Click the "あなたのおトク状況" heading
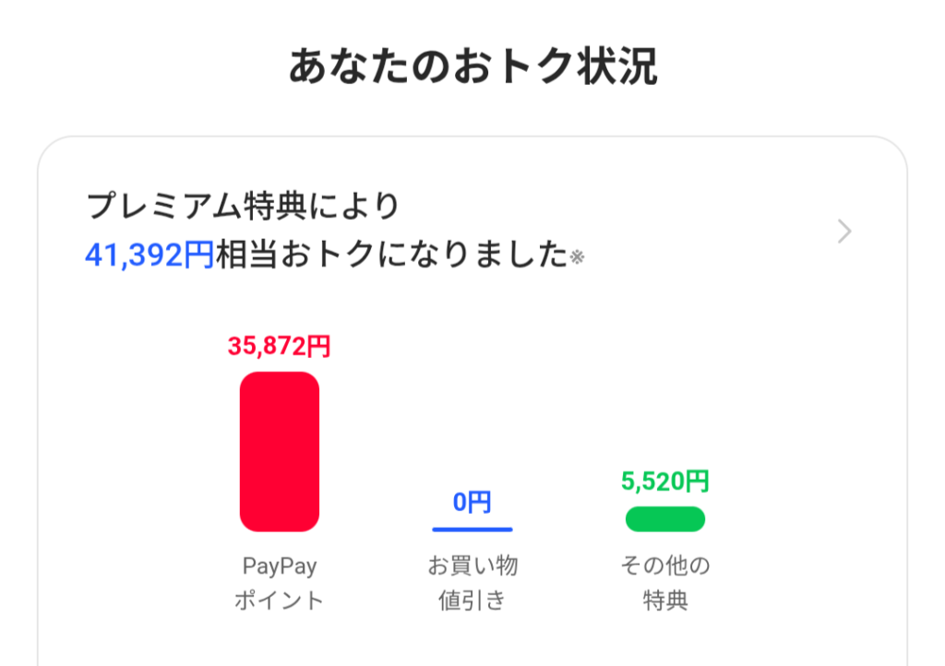The width and height of the screenshot is (945, 666). pos(472,67)
